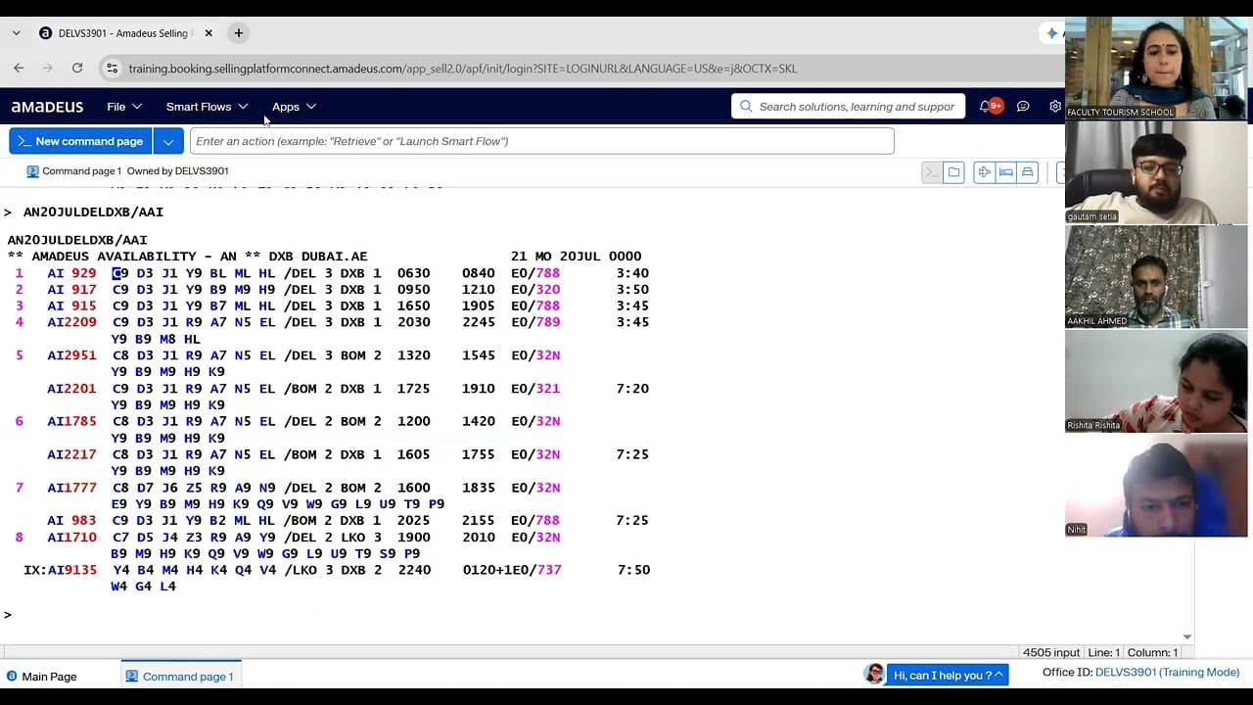Open the notifications bell with 9+ badge

(x=990, y=107)
